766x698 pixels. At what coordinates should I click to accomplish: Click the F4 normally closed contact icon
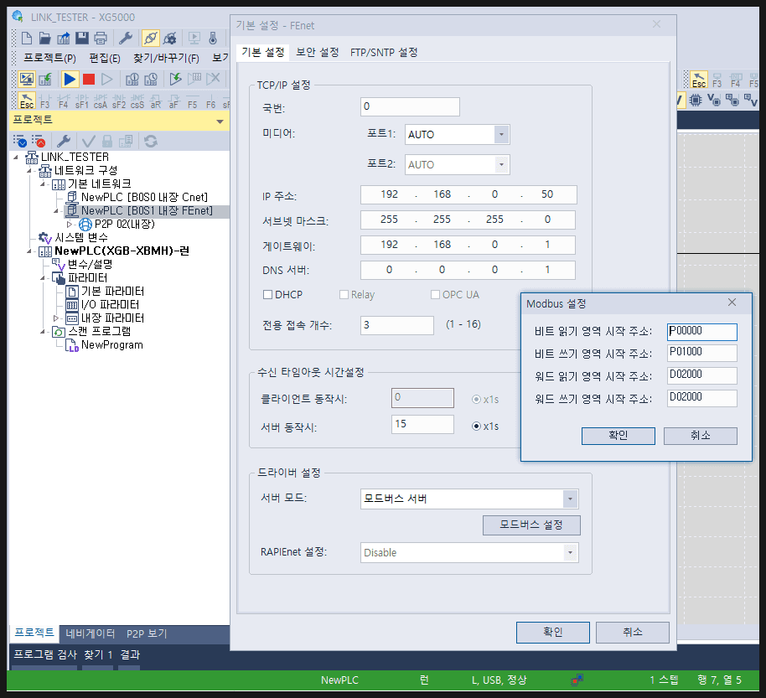pos(63,101)
